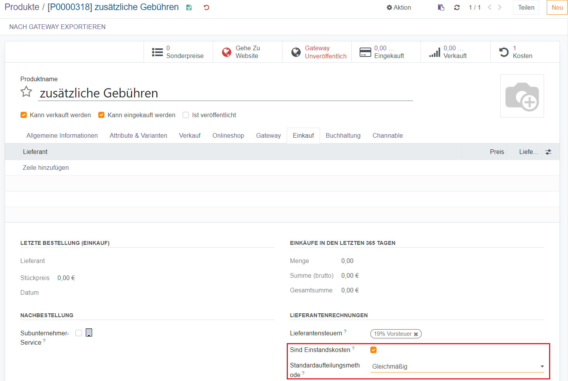Remove the 19% Vorsteuer tax tag
Viewport: 568px width, 381px height.
pos(416,334)
